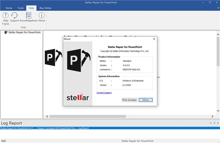Click the version value 4.0.0.0
This screenshot has width=220, height=143.
pyautogui.click(x=126, y=65)
